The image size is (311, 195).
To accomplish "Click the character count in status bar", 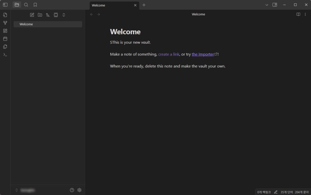I will [x=302, y=192].
